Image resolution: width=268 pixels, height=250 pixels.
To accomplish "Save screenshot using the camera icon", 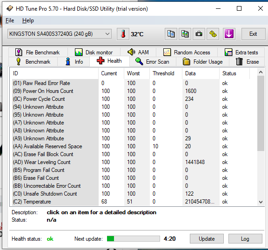I will pos(199,34).
